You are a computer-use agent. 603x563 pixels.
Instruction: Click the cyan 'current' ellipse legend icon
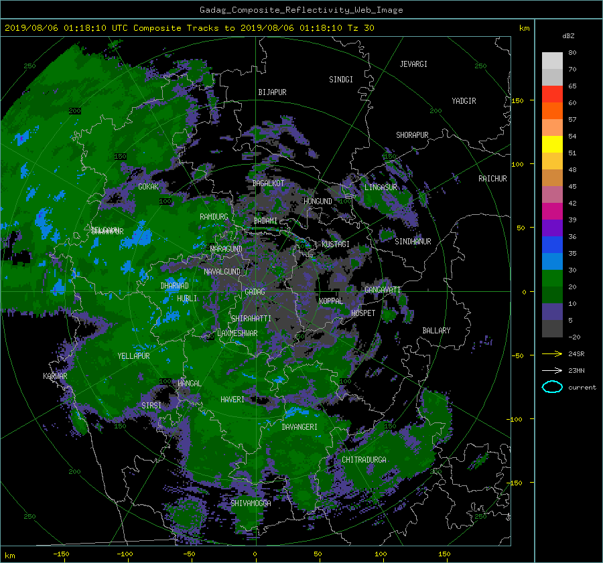[552, 387]
